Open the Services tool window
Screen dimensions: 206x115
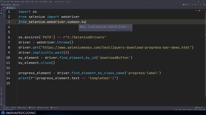pos(54,108)
